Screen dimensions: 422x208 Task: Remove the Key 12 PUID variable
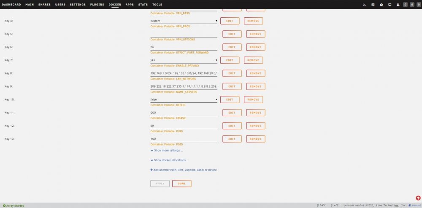coord(256,126)
